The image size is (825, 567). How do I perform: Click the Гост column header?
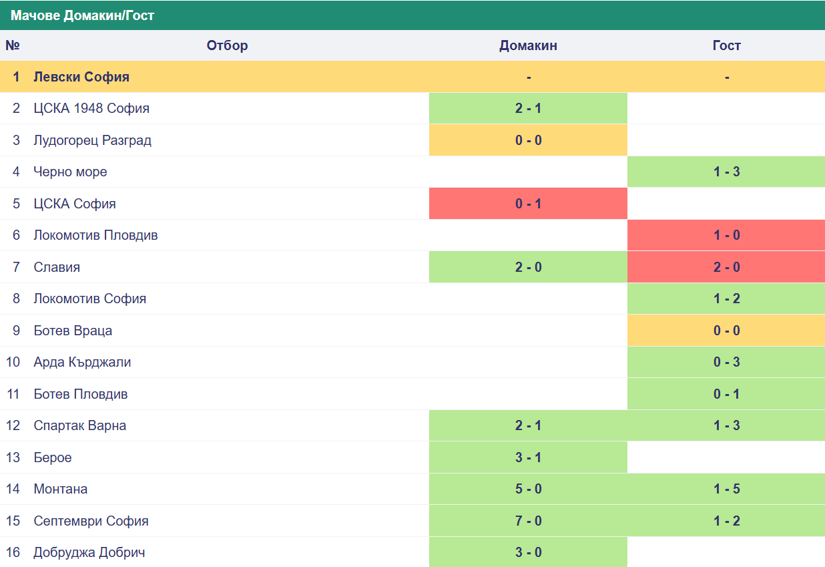tap(726, 45)
